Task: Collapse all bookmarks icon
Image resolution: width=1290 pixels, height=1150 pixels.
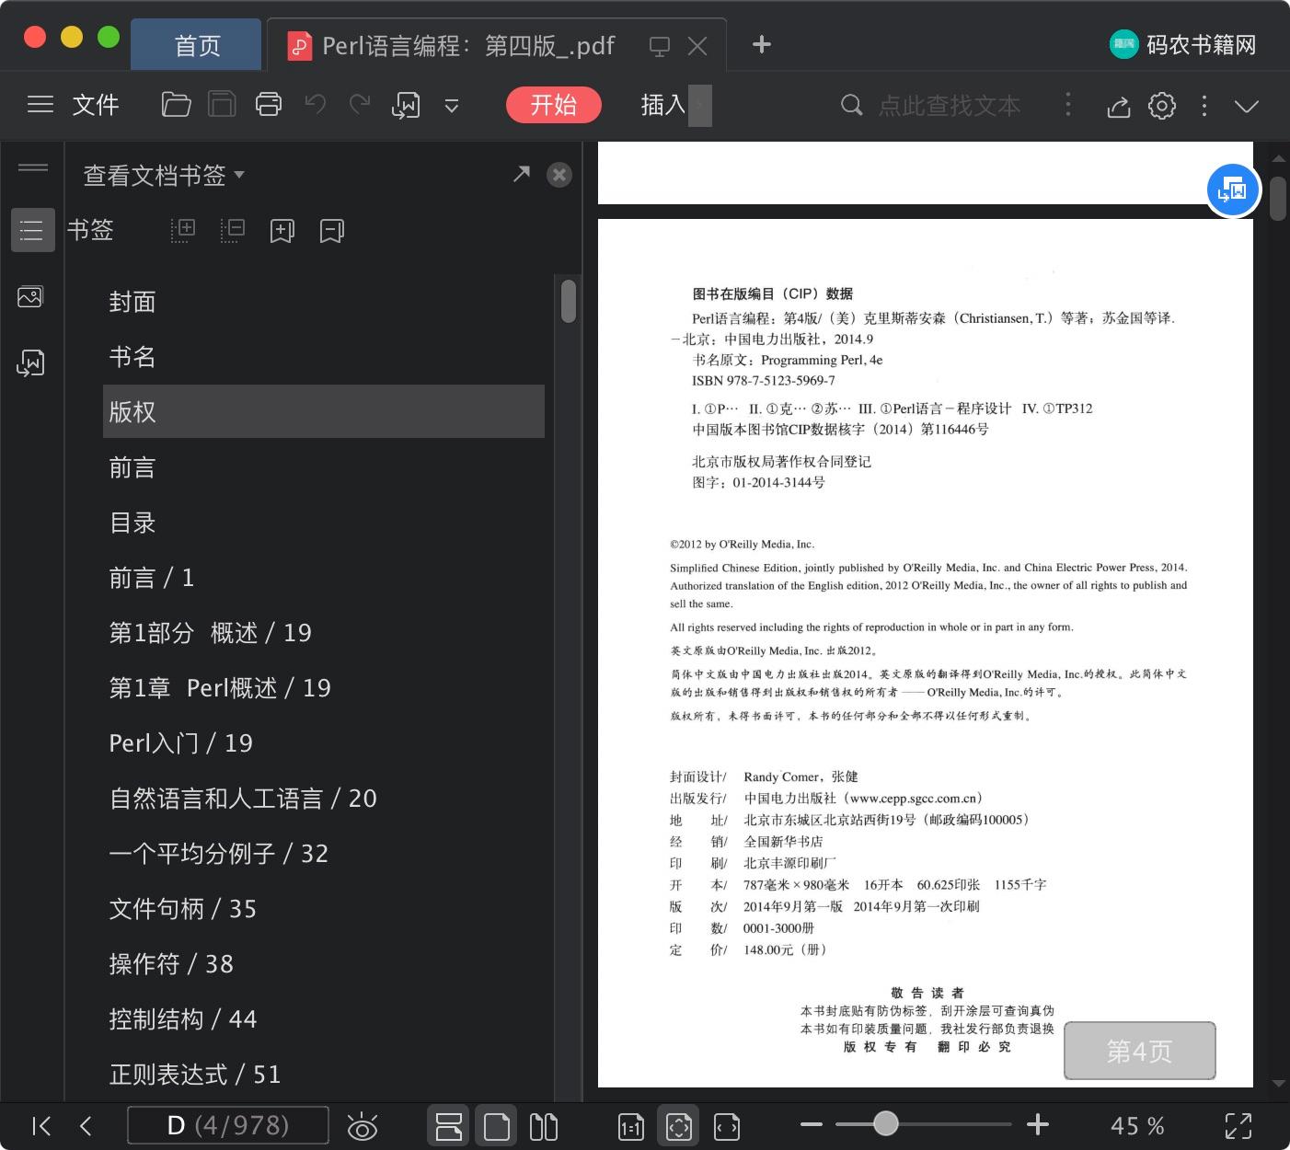Action: 233,230
